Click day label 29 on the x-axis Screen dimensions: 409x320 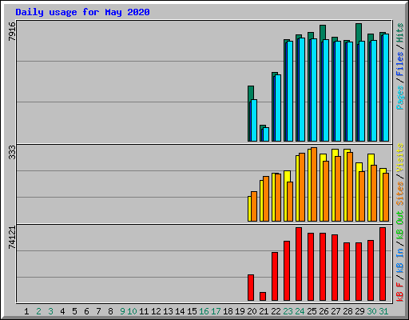pyautogui.click(x=359, y=311)
